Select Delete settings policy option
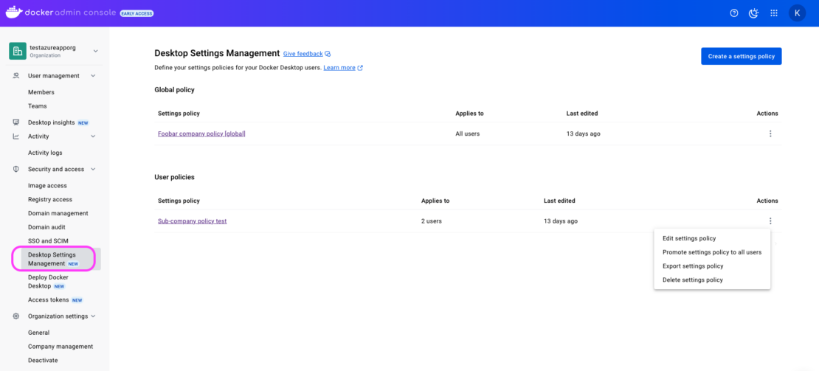The image size is (819, 371). click(x=692, y=280)
